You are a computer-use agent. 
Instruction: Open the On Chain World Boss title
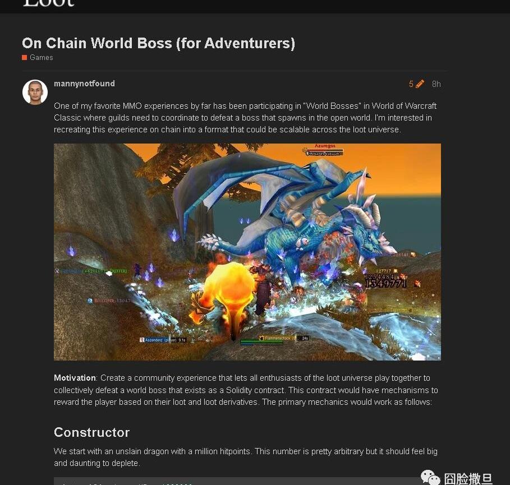tap(158, 43)
